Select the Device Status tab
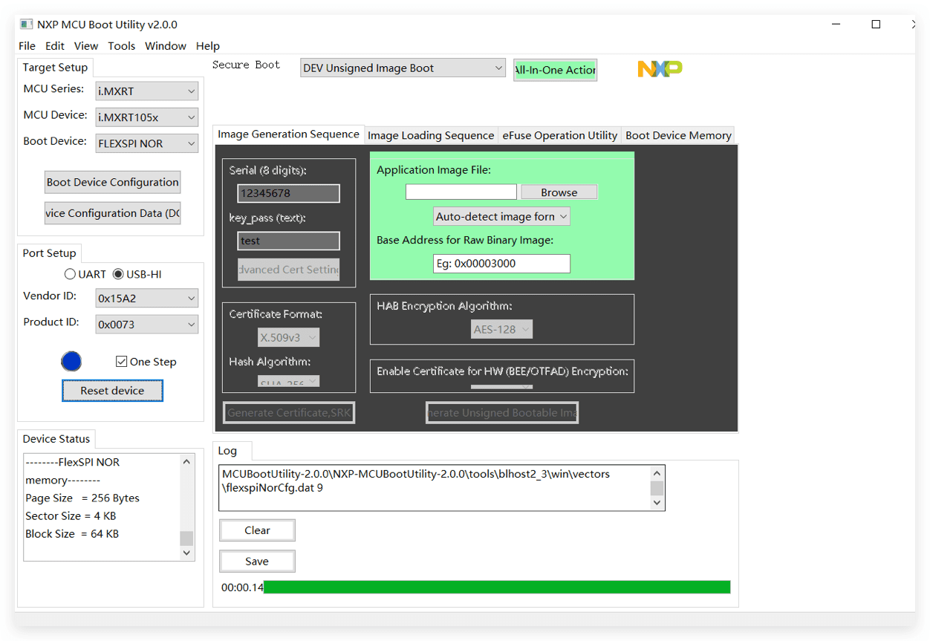This screenshot has width=930, height=641. click(x=56, y=439)
